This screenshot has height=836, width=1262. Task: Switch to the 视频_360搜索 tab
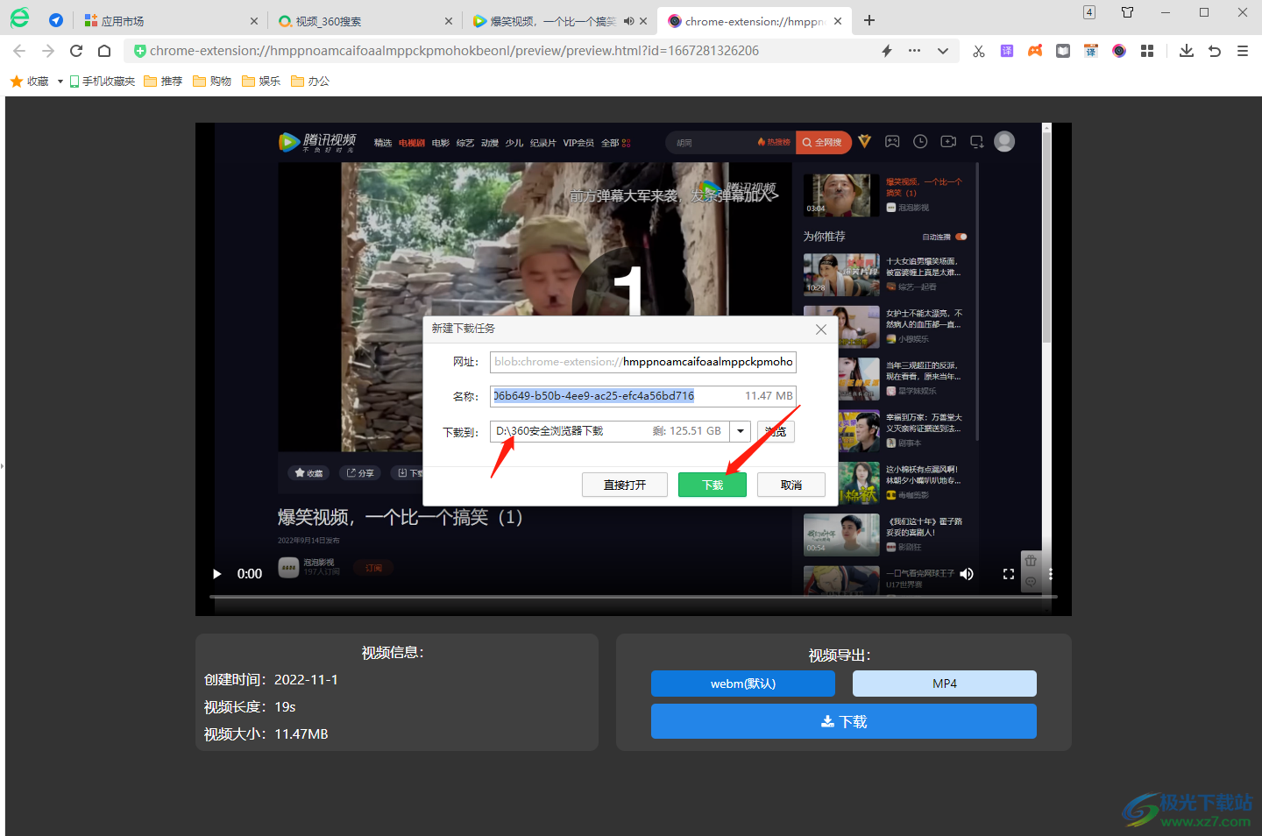coord(365,21)
